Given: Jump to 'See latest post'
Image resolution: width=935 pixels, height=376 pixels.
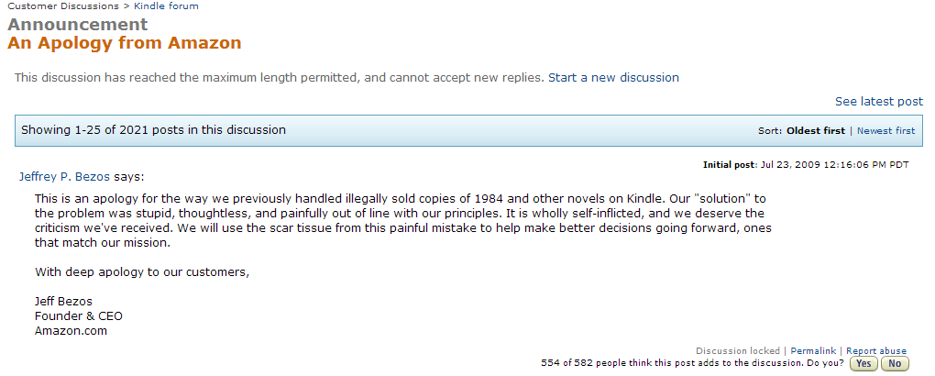Looking at the screenshot, I should pyautogui.click(x=878, y=102).
